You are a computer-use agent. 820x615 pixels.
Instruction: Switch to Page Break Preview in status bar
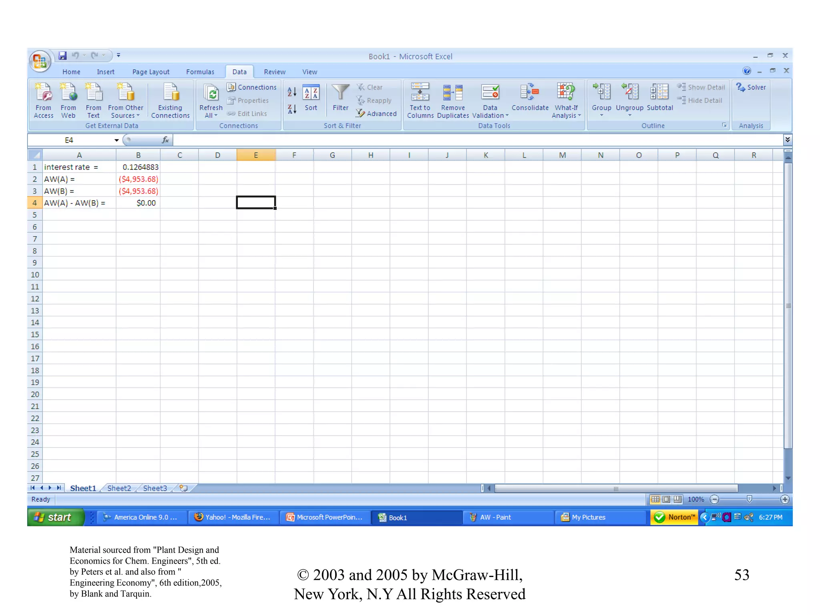click(677, 499)
